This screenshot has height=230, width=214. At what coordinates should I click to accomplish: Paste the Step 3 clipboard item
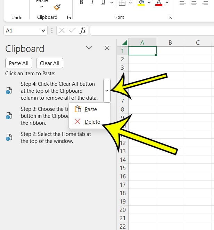point(44,116)
